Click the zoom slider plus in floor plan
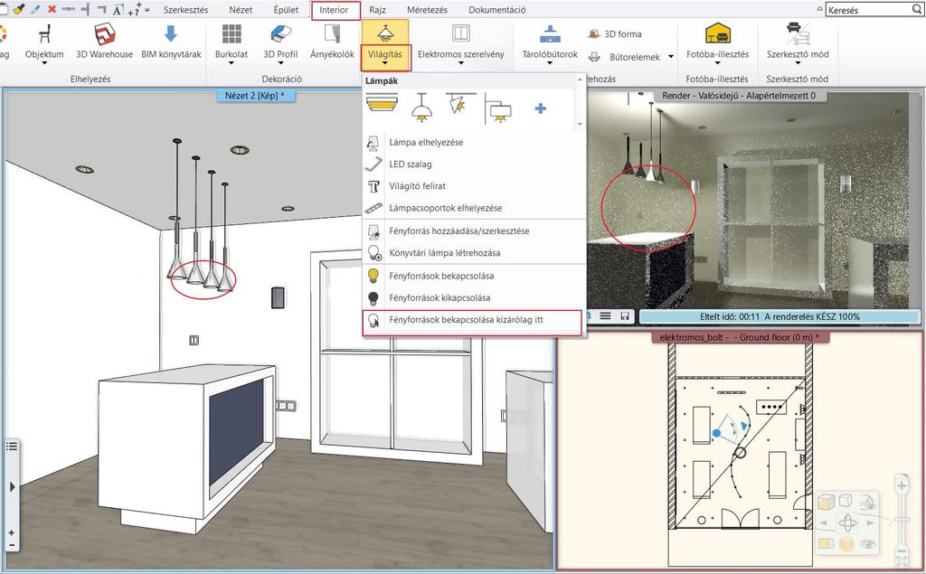The height and width of the screenshot is (574, 926). (902, 486)
